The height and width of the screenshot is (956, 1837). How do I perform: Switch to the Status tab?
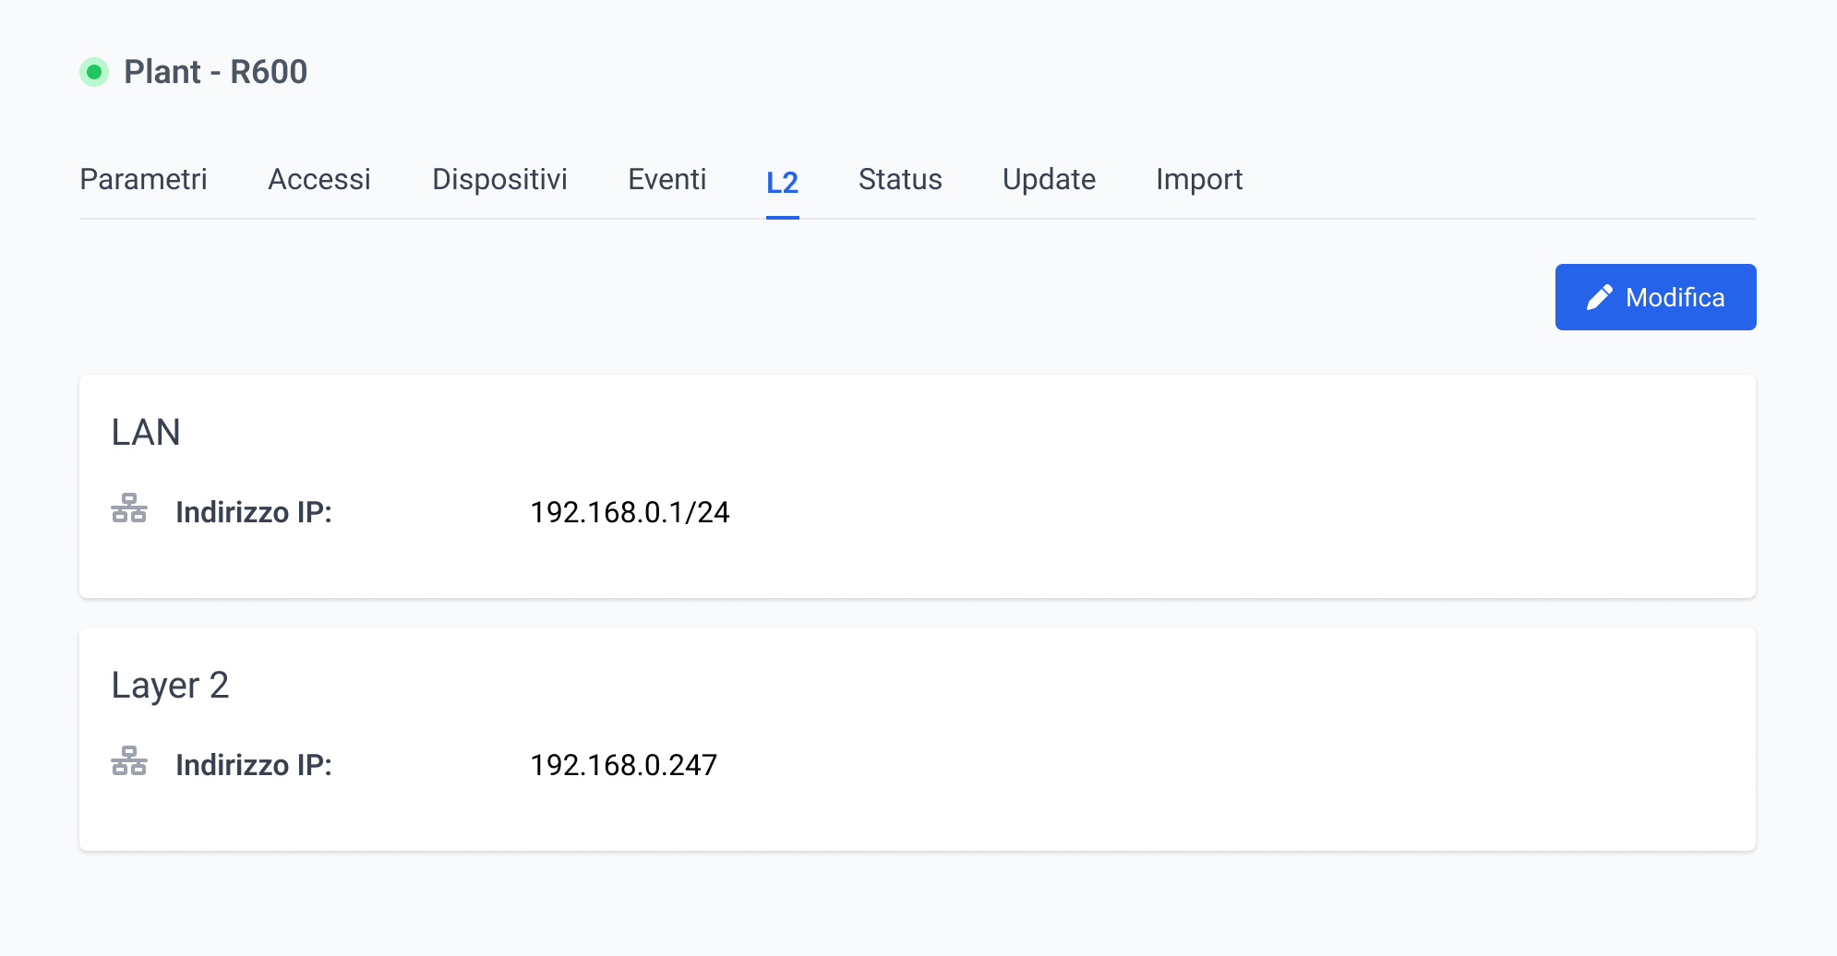pyautogui.click(x=900, y=179)
